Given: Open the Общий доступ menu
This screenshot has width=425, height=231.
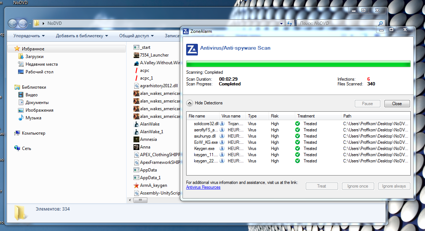Looking at the screenshot, I should click(x=136, y=36).
